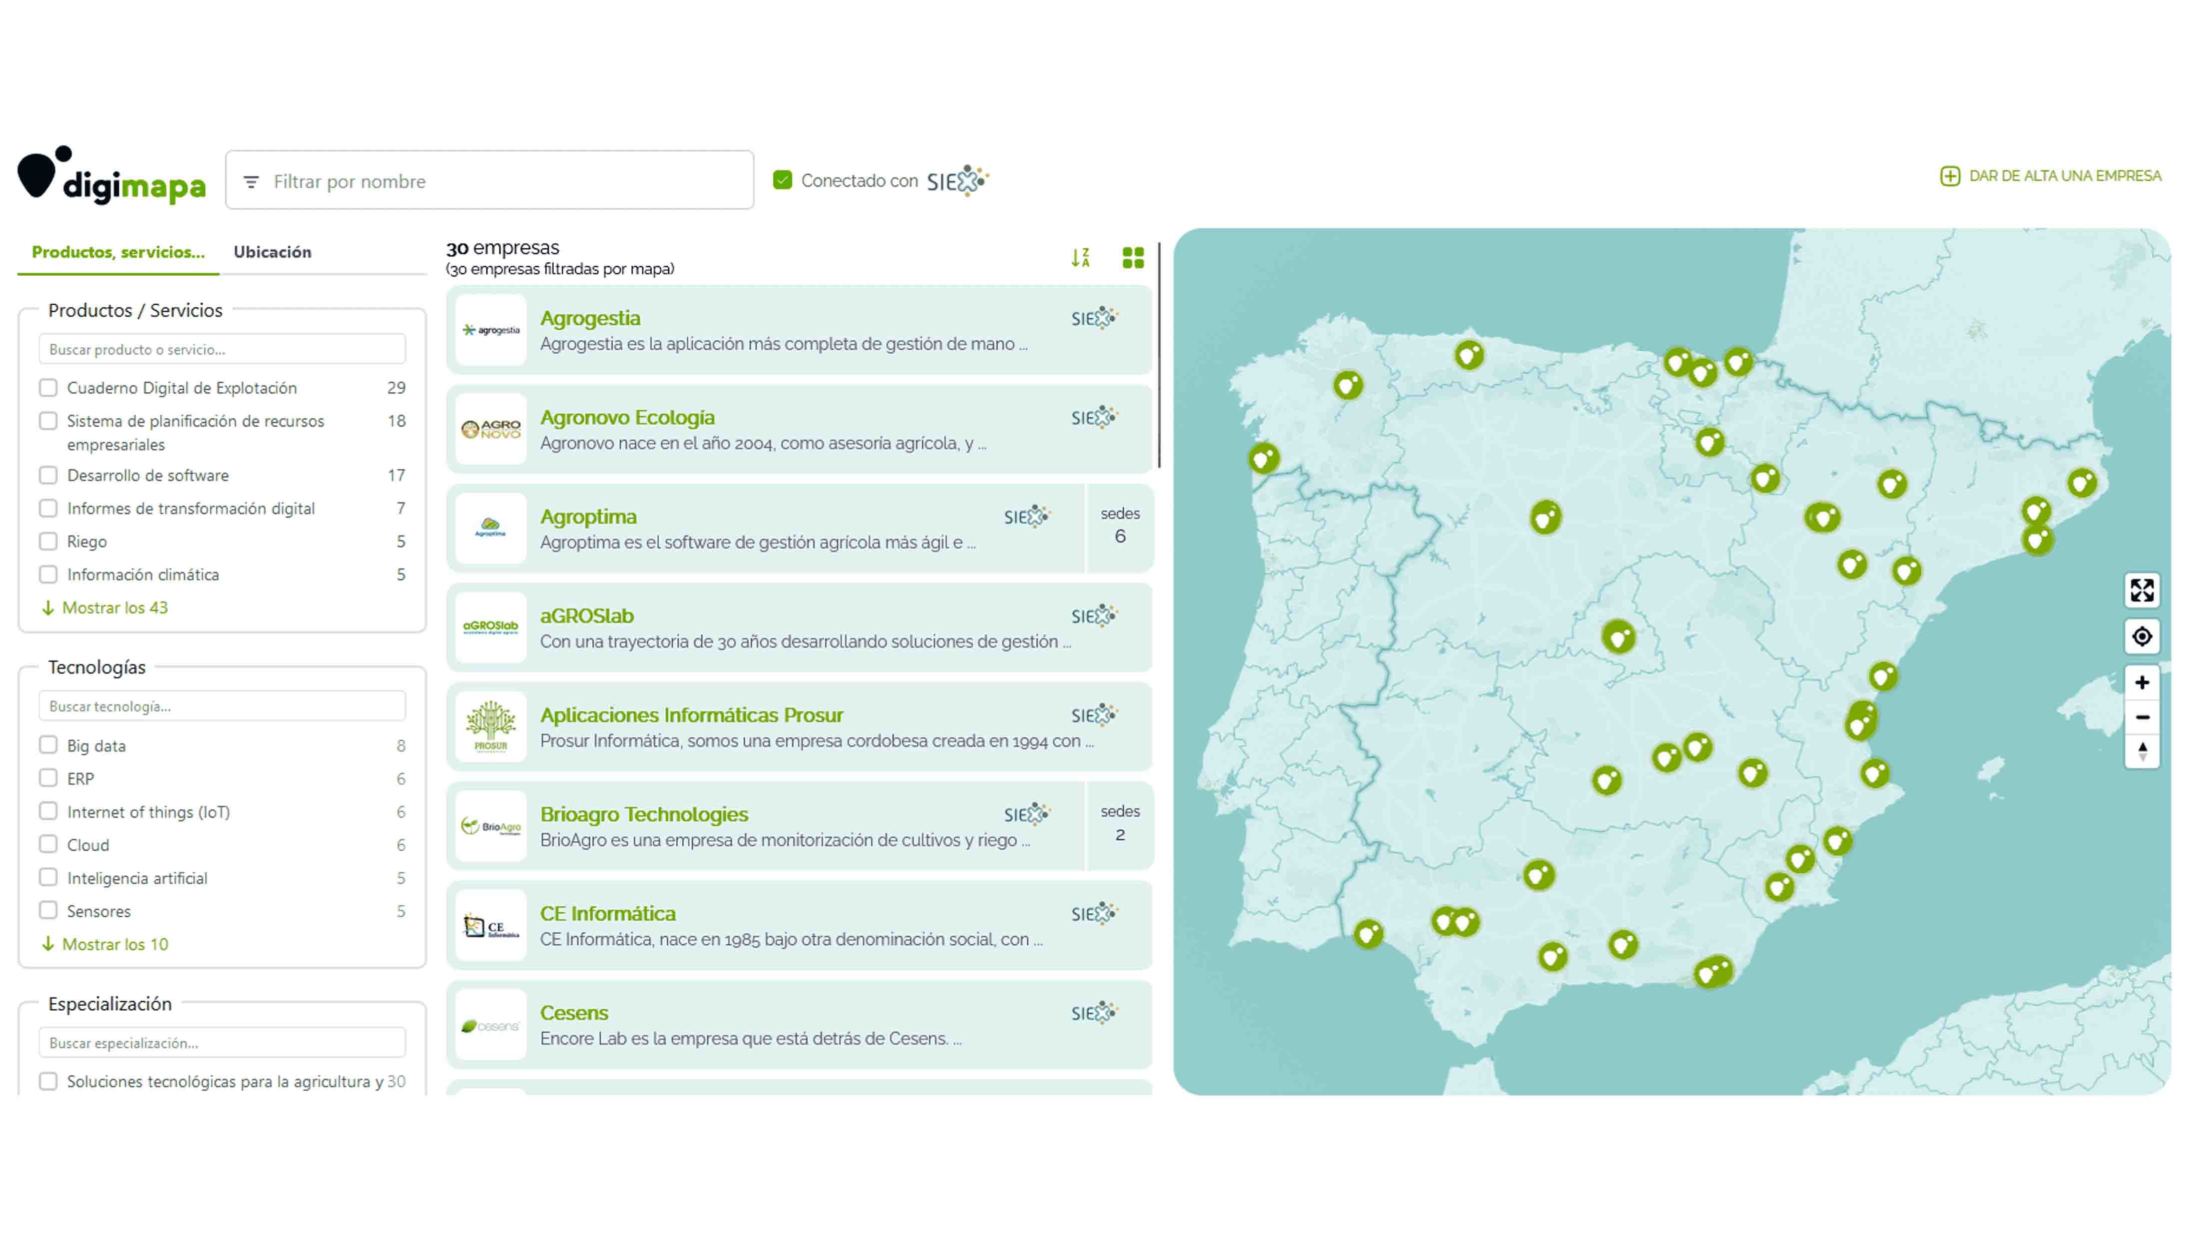2200x1239 pixels.
Task: Open the Agrogestia company link
Action: (x=590, y=318)
